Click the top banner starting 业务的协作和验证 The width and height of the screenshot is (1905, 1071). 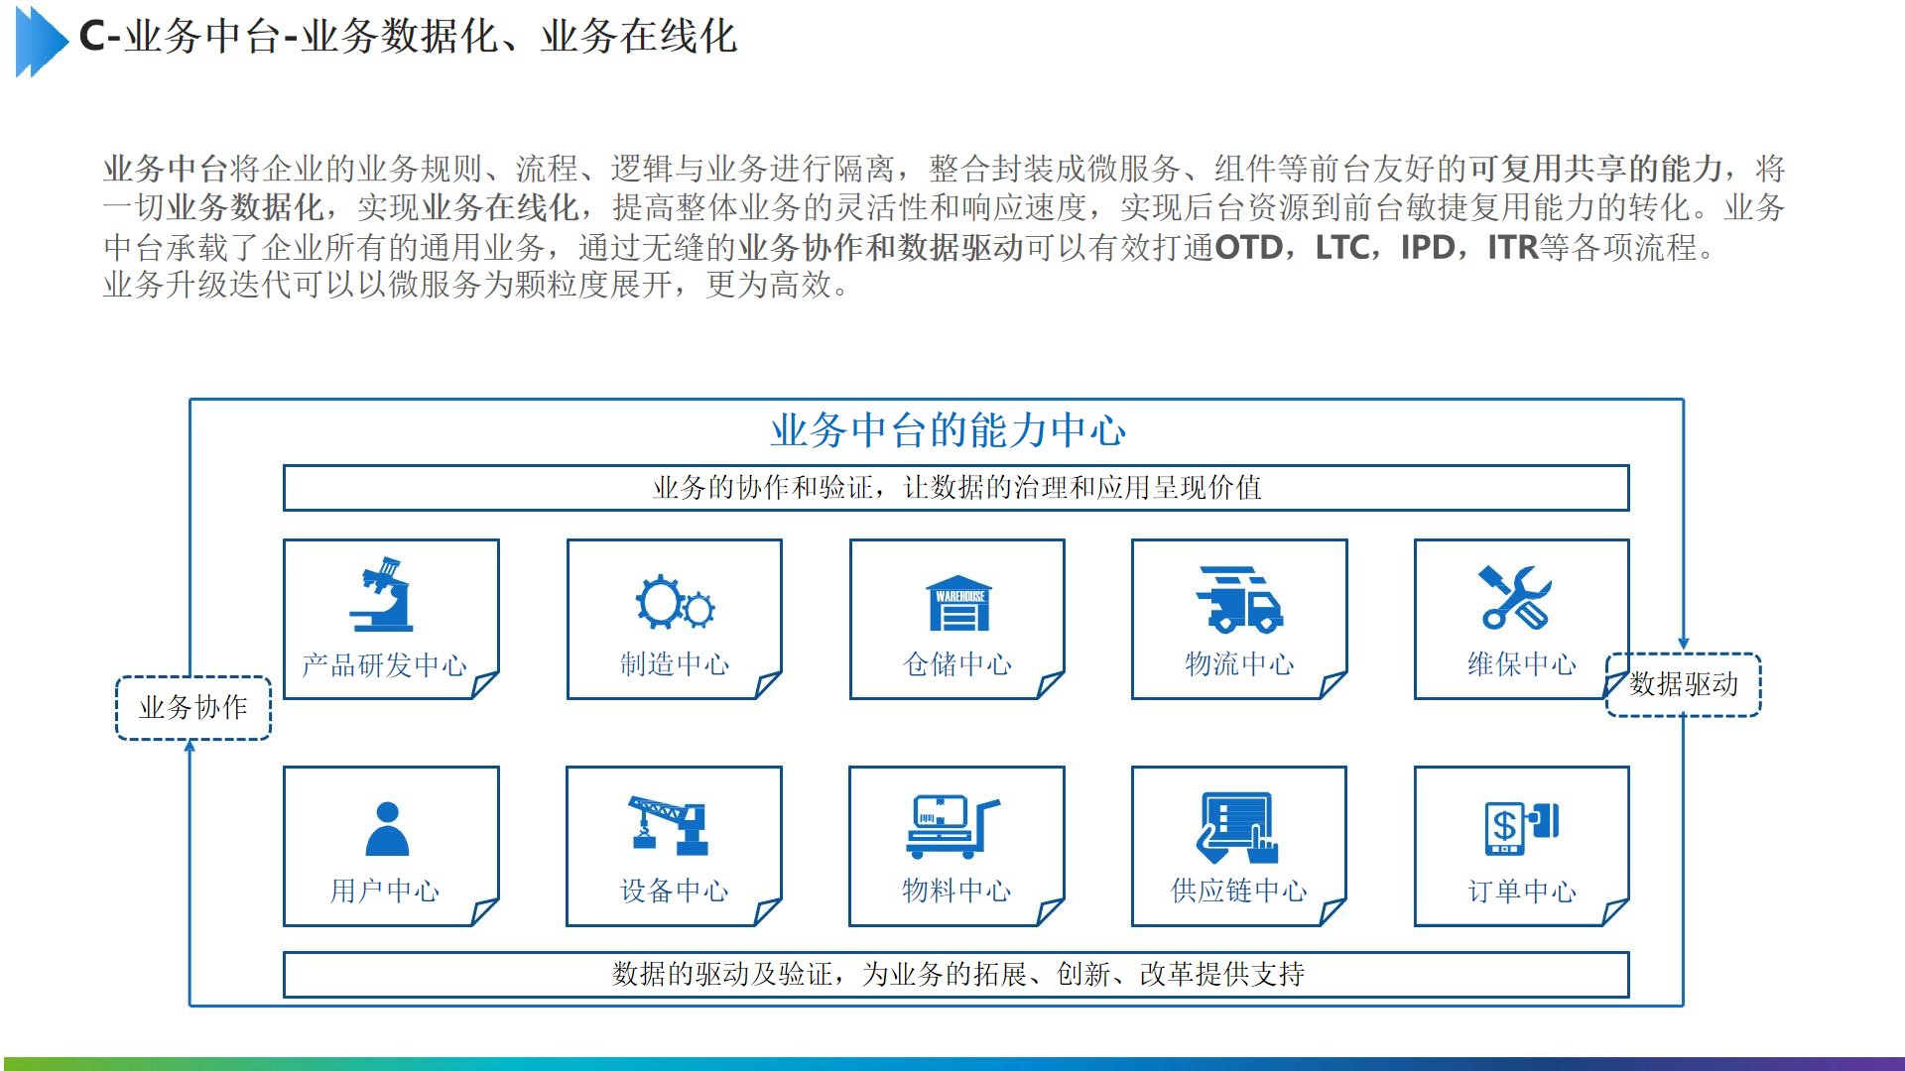click(956, 488)
